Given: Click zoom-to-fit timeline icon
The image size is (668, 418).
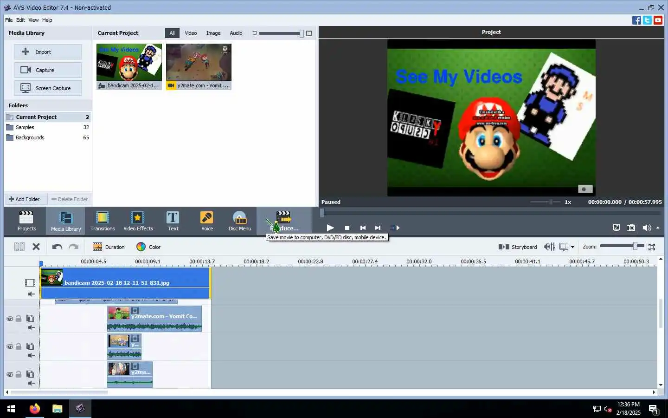Looking at the screenshot, I should [652, 247].
